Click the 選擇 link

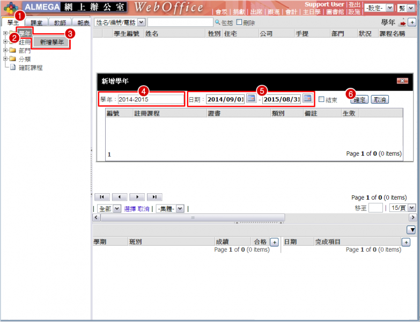[x=130, y=209]
